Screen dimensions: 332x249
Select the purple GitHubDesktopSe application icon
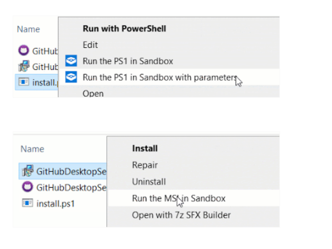pos(27,187)
